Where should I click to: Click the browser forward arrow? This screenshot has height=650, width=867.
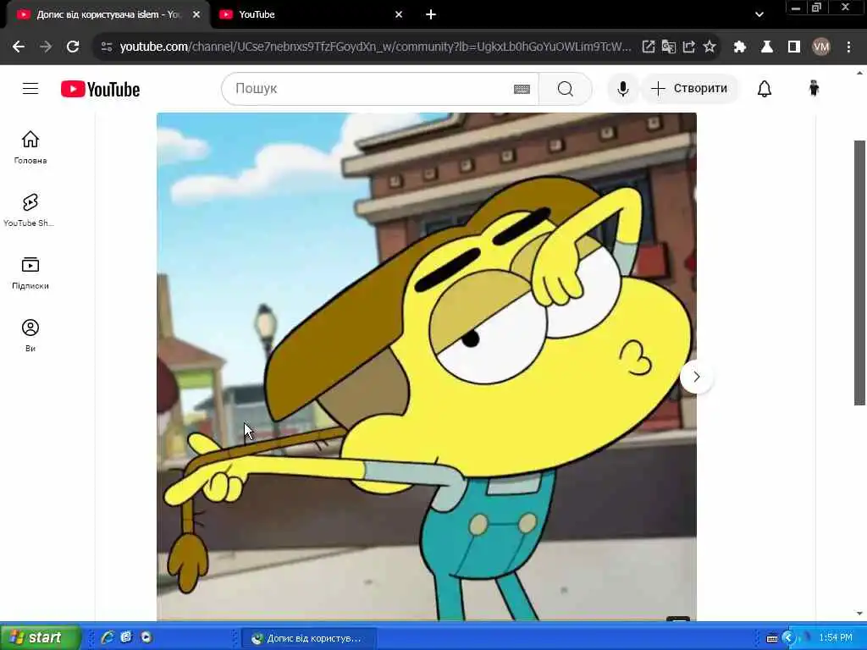46,47
